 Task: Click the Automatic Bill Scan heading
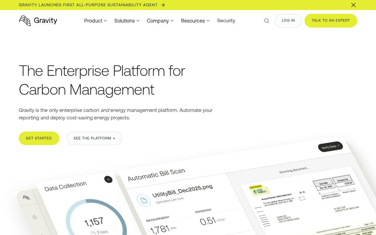click(x=156, y=175)
